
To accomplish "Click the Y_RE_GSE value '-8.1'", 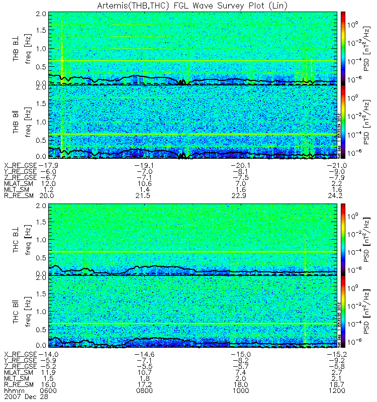I will click(241, 171).
